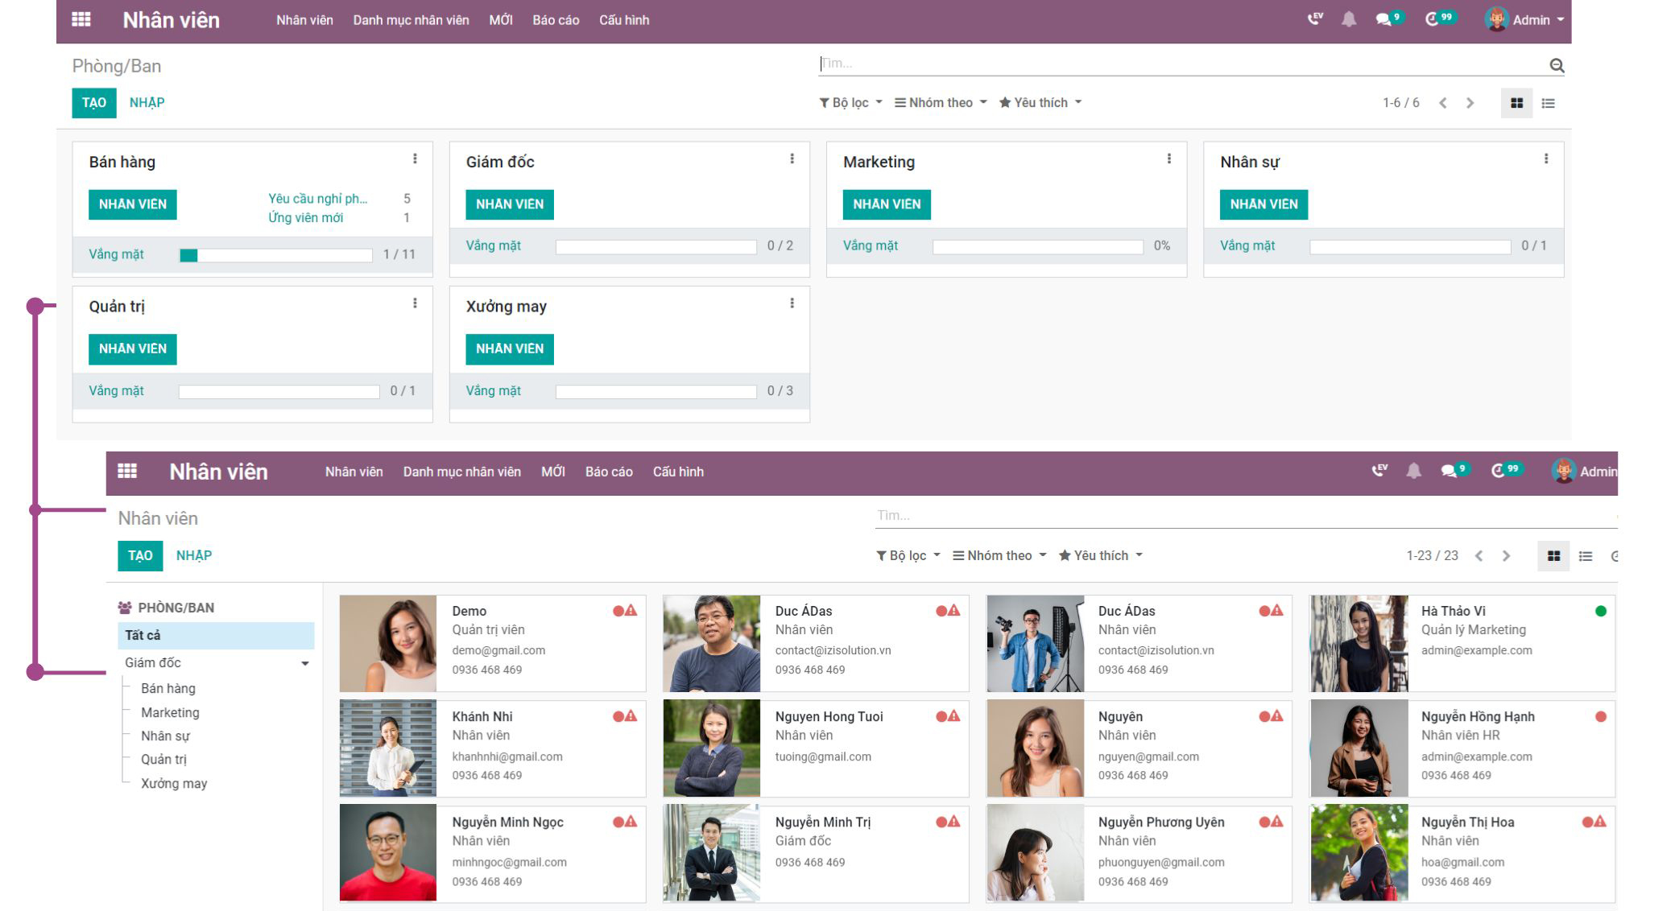Click the notification bell in top bar
Screen dimensions: 1675x911
[1349, 19]
